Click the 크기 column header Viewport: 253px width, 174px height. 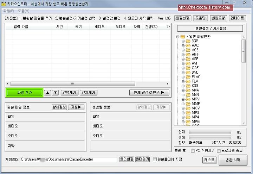click(x=79, y=27)
